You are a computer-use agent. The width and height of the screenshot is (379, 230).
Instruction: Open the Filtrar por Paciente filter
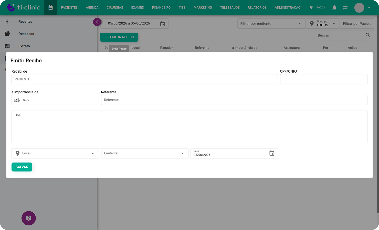[357, 24]
